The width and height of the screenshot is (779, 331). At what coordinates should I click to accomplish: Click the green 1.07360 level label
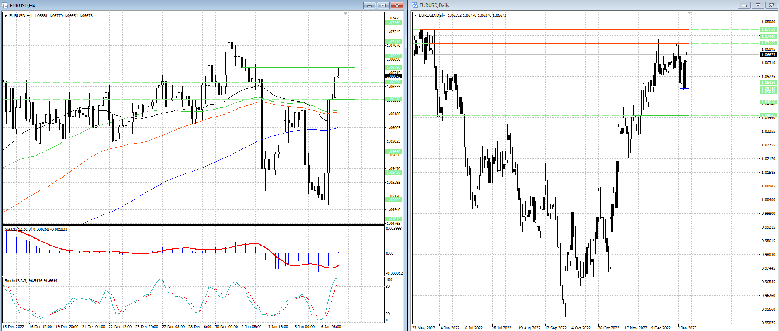pos(393,23)
